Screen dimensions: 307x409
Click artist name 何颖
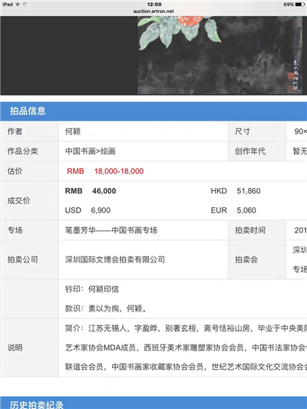(x=73, y=131)
